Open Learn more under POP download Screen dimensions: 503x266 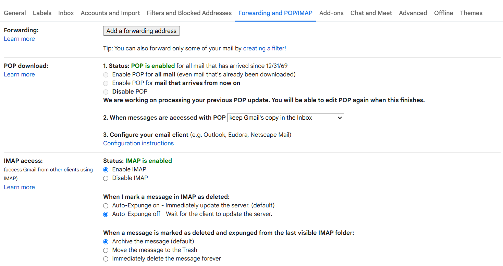[19, 74]
